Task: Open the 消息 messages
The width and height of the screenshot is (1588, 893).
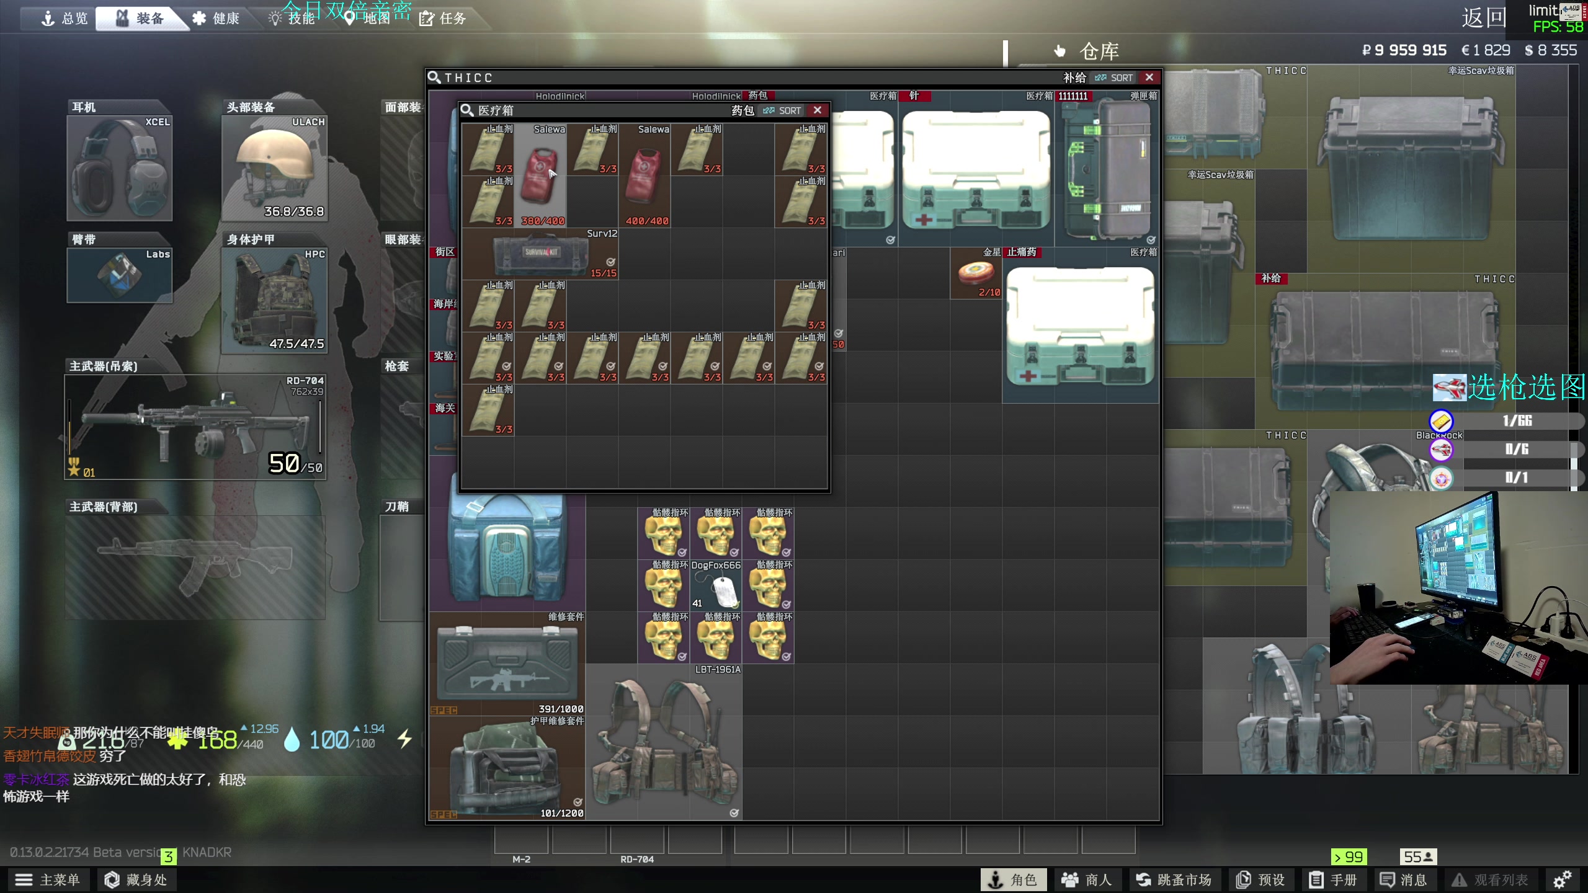Action: [1404, 879]
